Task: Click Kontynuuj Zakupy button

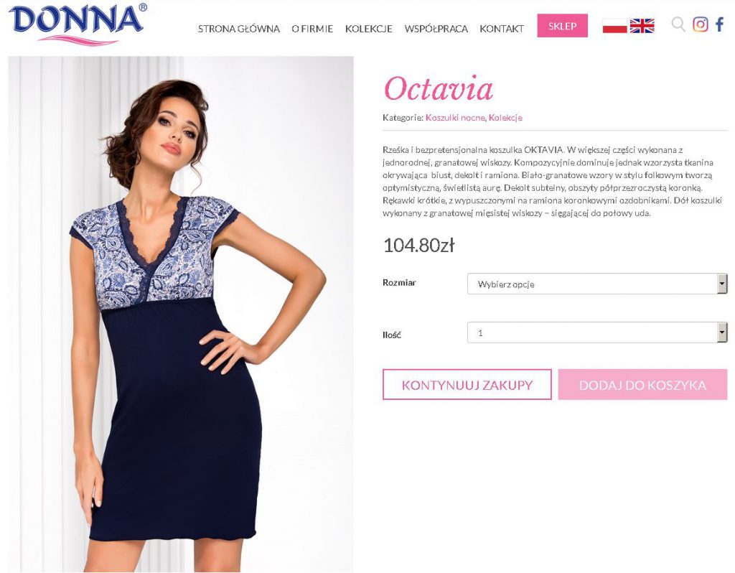Action: coord(467,384)
